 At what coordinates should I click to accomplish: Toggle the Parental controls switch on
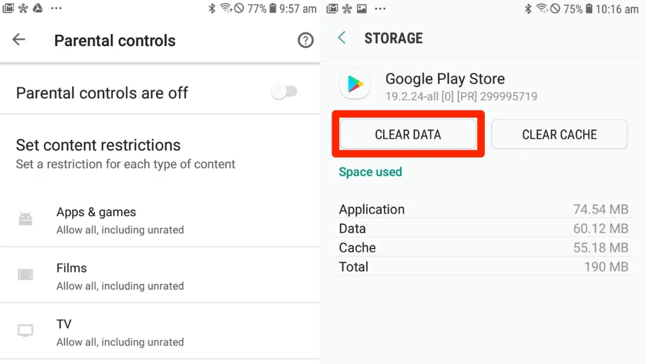click(285, 92)
